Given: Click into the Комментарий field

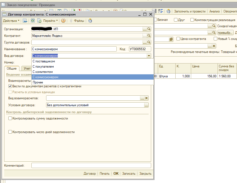Looking at the screenshot, I should [x=91, y=166].
